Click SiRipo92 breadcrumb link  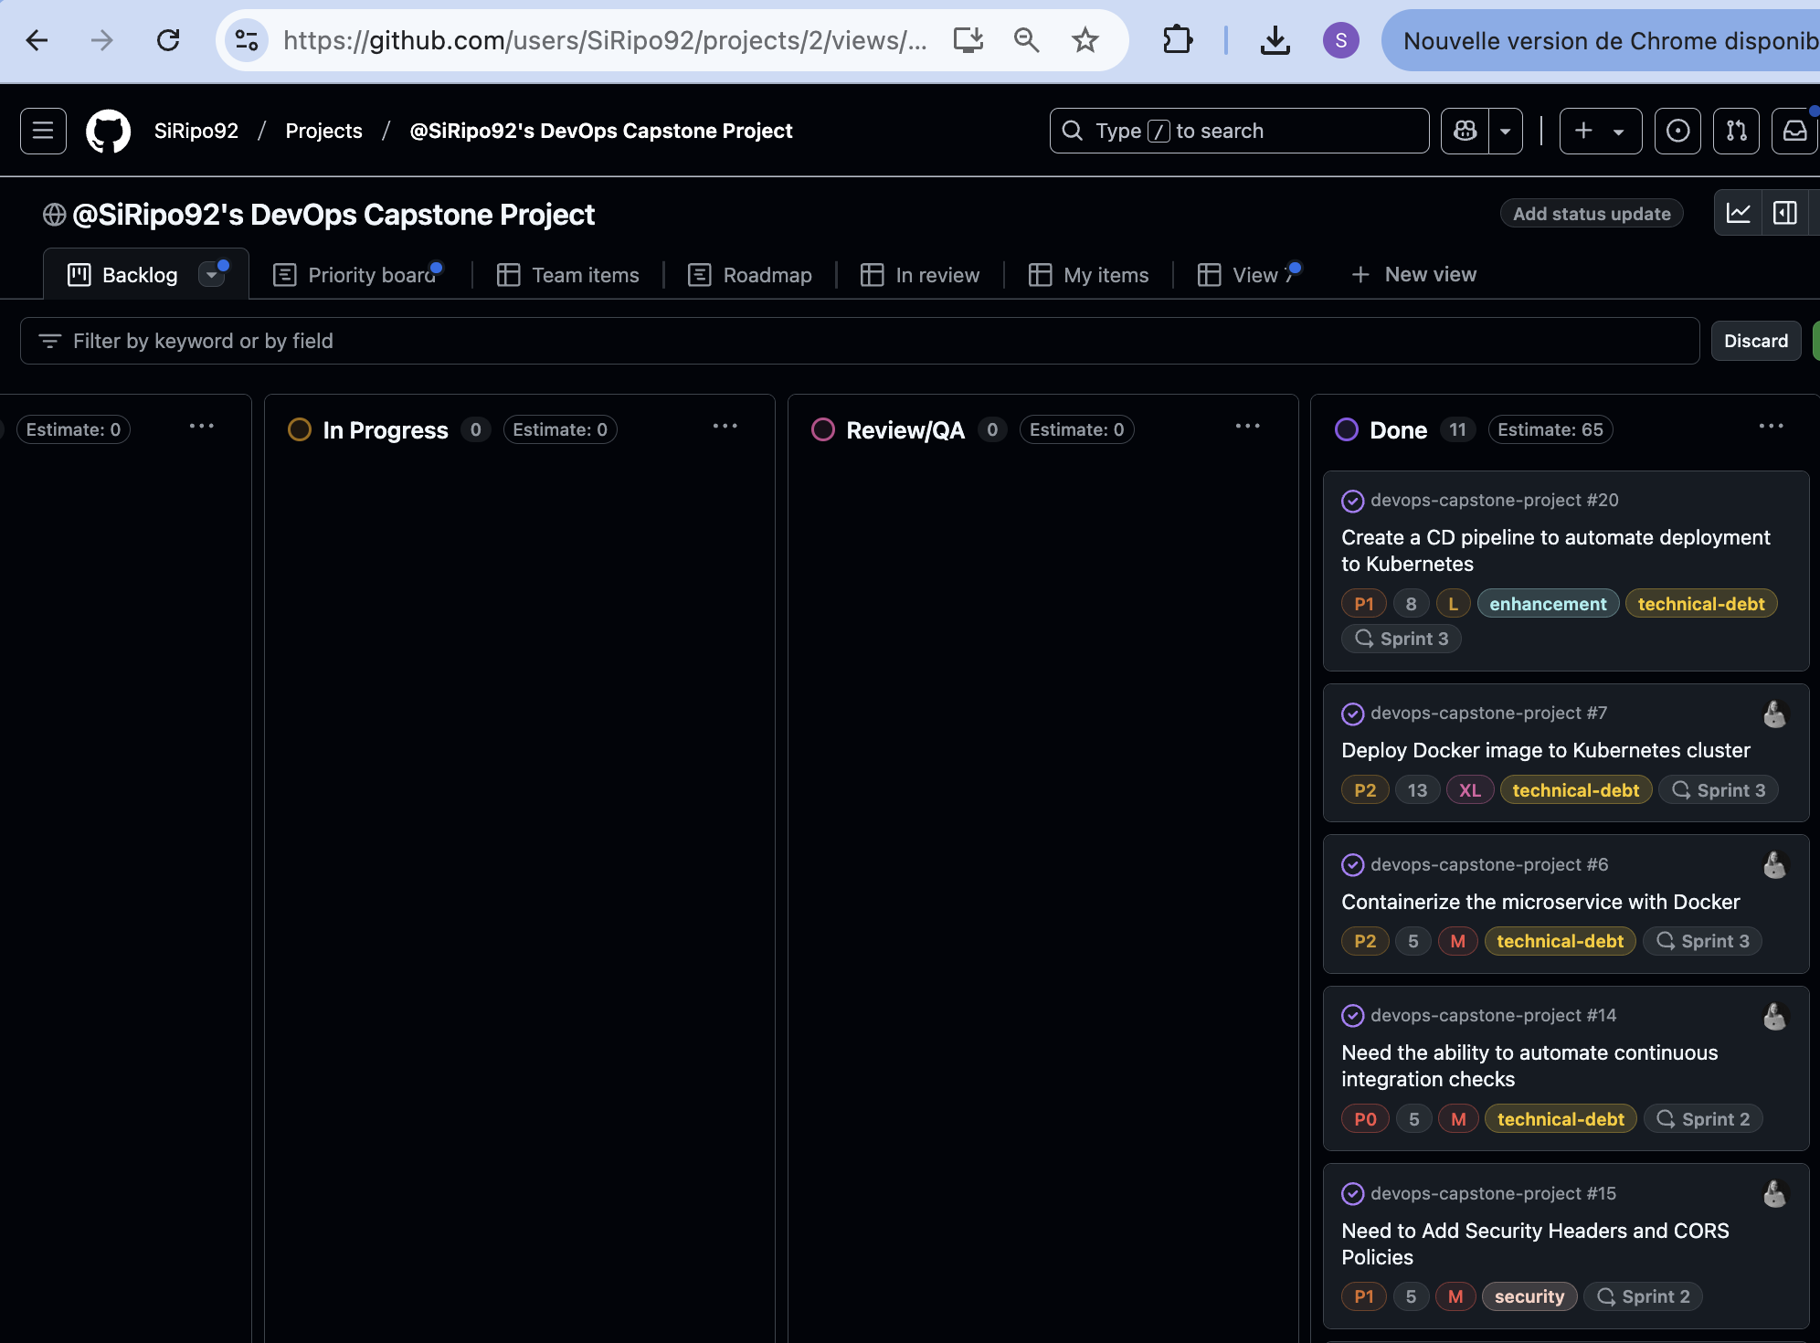click(x=196, y=131)
